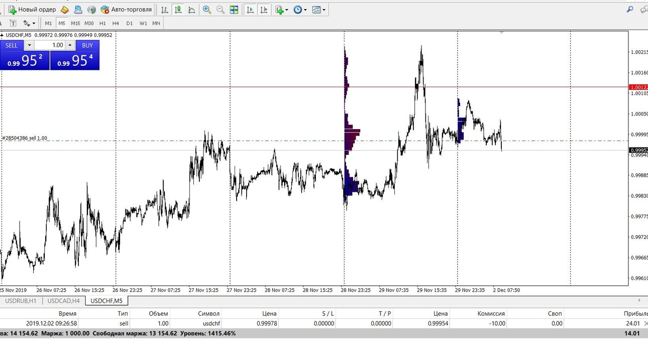Screen dimensions: 648x358
Task: Switch chart to line chart mode
Action: pyautogui.click(x=191, y=10)
